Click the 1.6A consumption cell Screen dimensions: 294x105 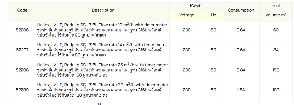click(241, 90)
